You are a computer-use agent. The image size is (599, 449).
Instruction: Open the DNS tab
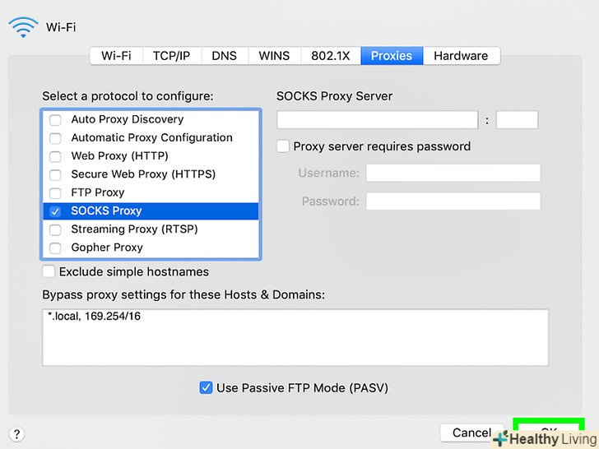[x=224, y=56]
